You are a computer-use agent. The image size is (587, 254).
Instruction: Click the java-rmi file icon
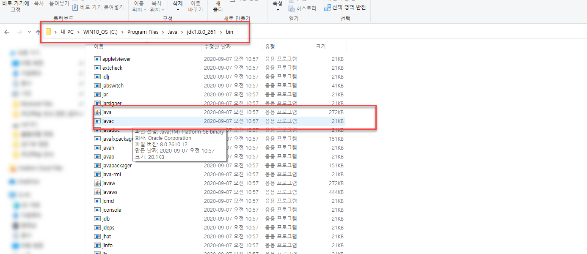point(97,175)
